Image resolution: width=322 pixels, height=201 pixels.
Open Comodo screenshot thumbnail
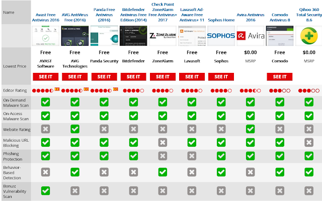pyautogui.click(x=280, y=36)
